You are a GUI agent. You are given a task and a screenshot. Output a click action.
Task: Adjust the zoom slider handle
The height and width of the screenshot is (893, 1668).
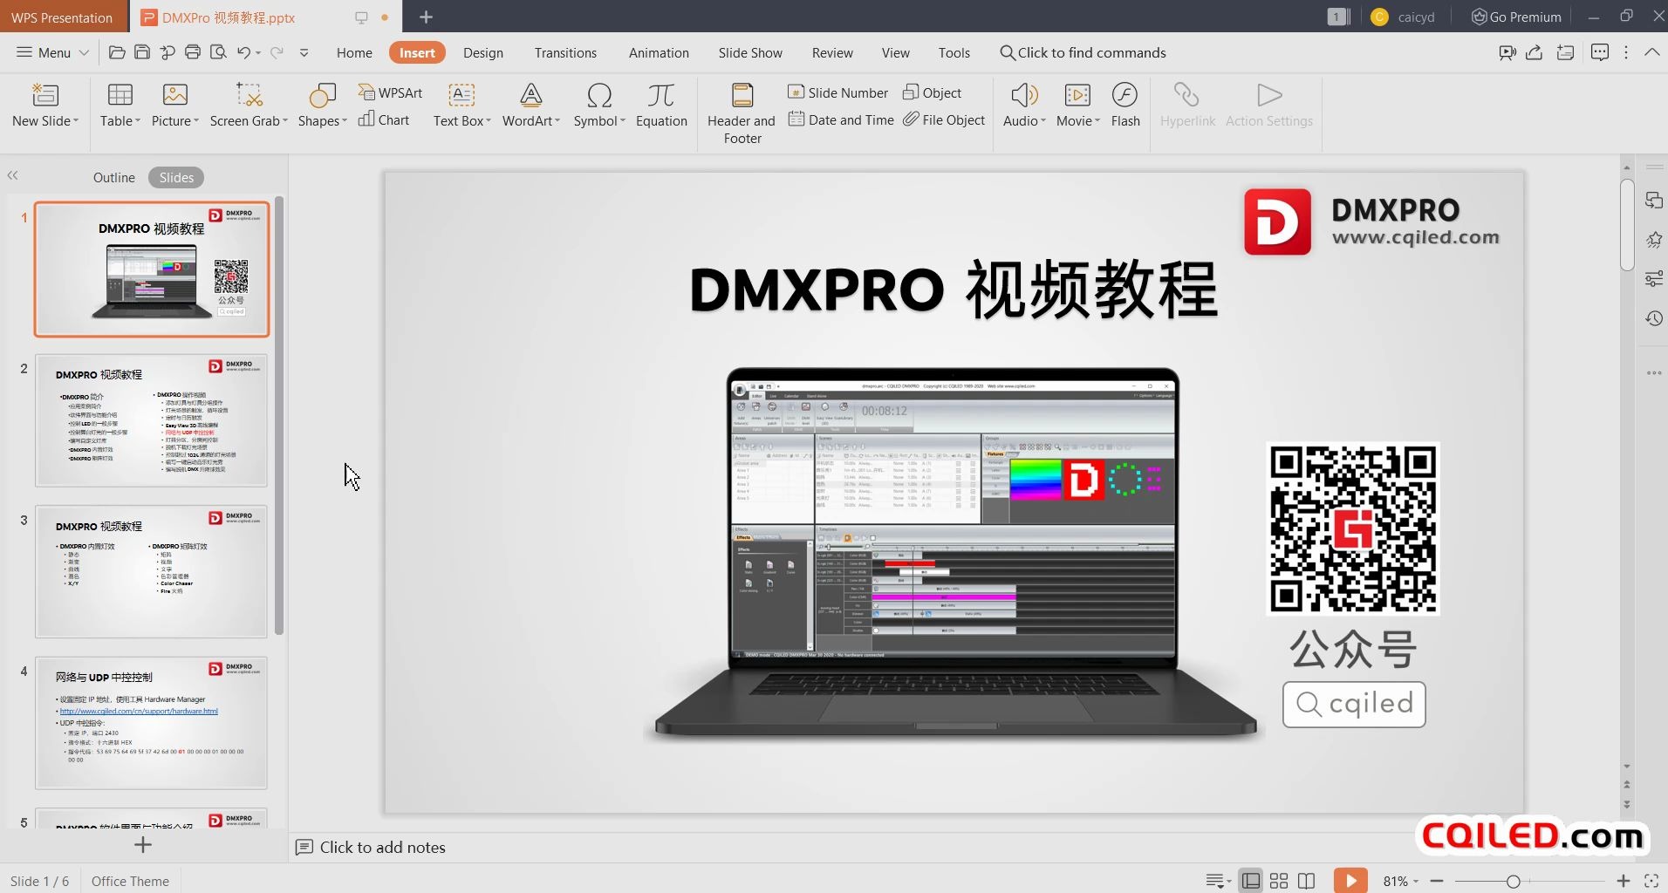1514,882
